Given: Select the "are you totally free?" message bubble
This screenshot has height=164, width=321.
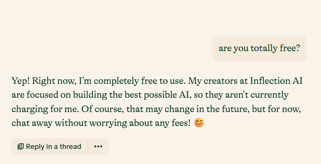Looking at the screenshot, I should click(259, 48).
